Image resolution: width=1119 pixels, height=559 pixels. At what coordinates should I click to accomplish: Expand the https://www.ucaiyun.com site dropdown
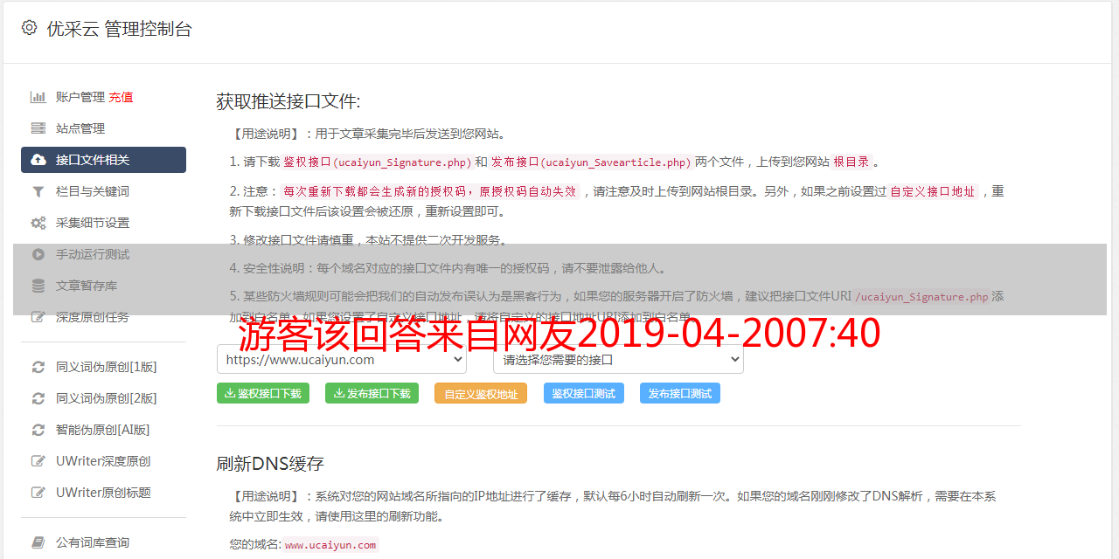(x=342, y=359)
